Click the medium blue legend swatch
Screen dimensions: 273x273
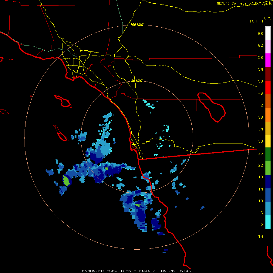tap(268, 195)
